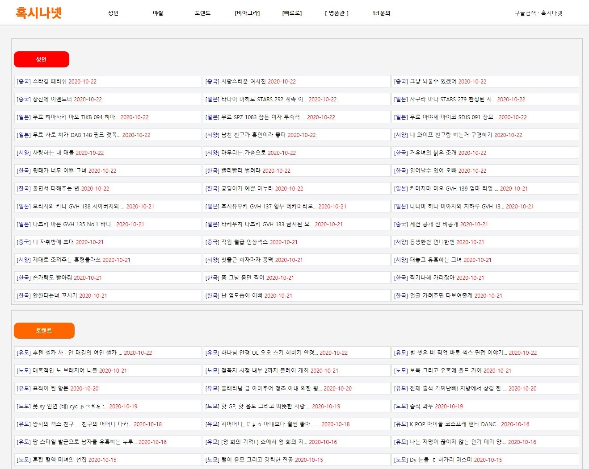Select 야짤 in the top navigation
Screen dimensions: 589x469
click(x=158, y=13)
